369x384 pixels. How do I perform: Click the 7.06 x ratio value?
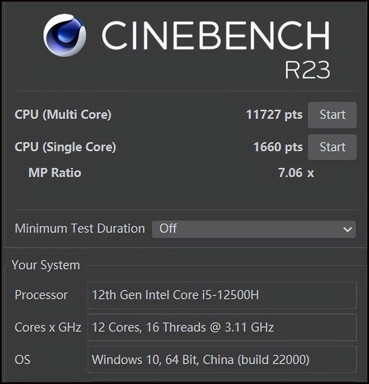click(296, 173)
